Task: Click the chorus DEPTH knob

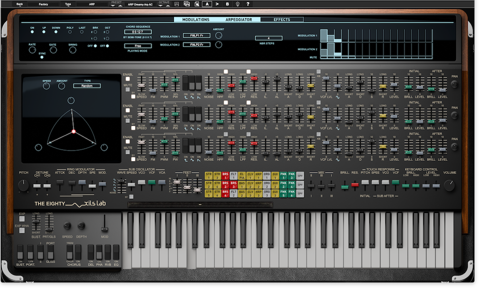Action: (x=81, y=226)
